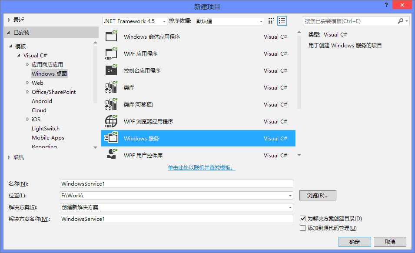415x253 pixels.
Task: Enable 添加到源代码管理 checkbox
Action: (x=303, y=228)
